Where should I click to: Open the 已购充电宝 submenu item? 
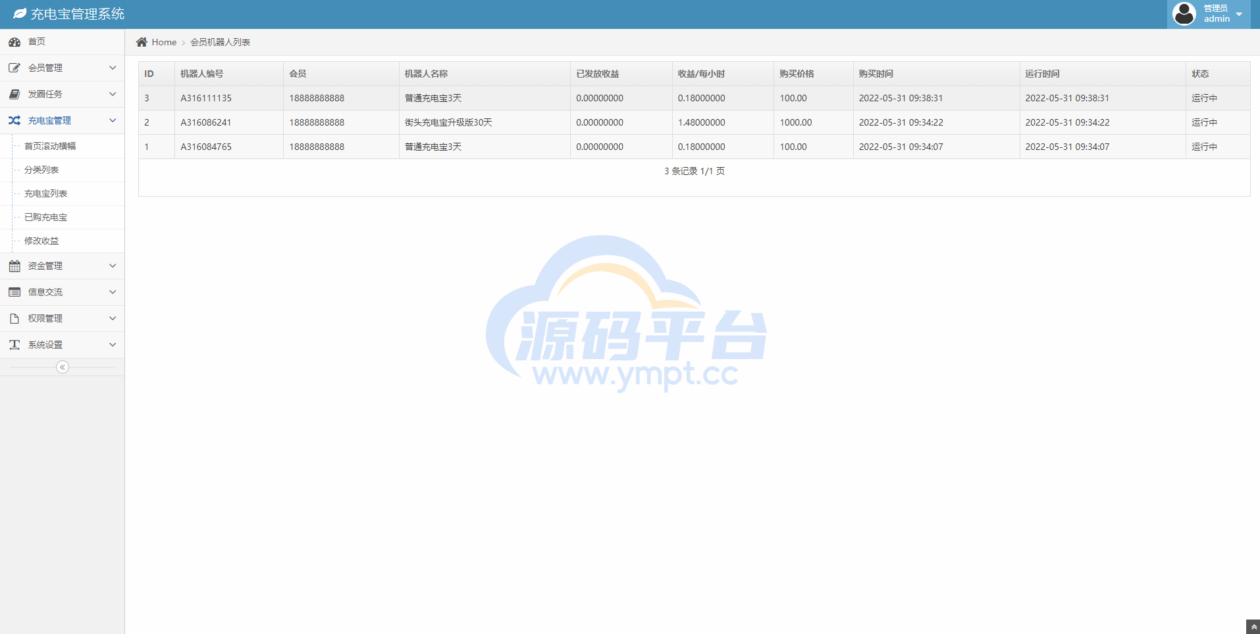[45, 217]
